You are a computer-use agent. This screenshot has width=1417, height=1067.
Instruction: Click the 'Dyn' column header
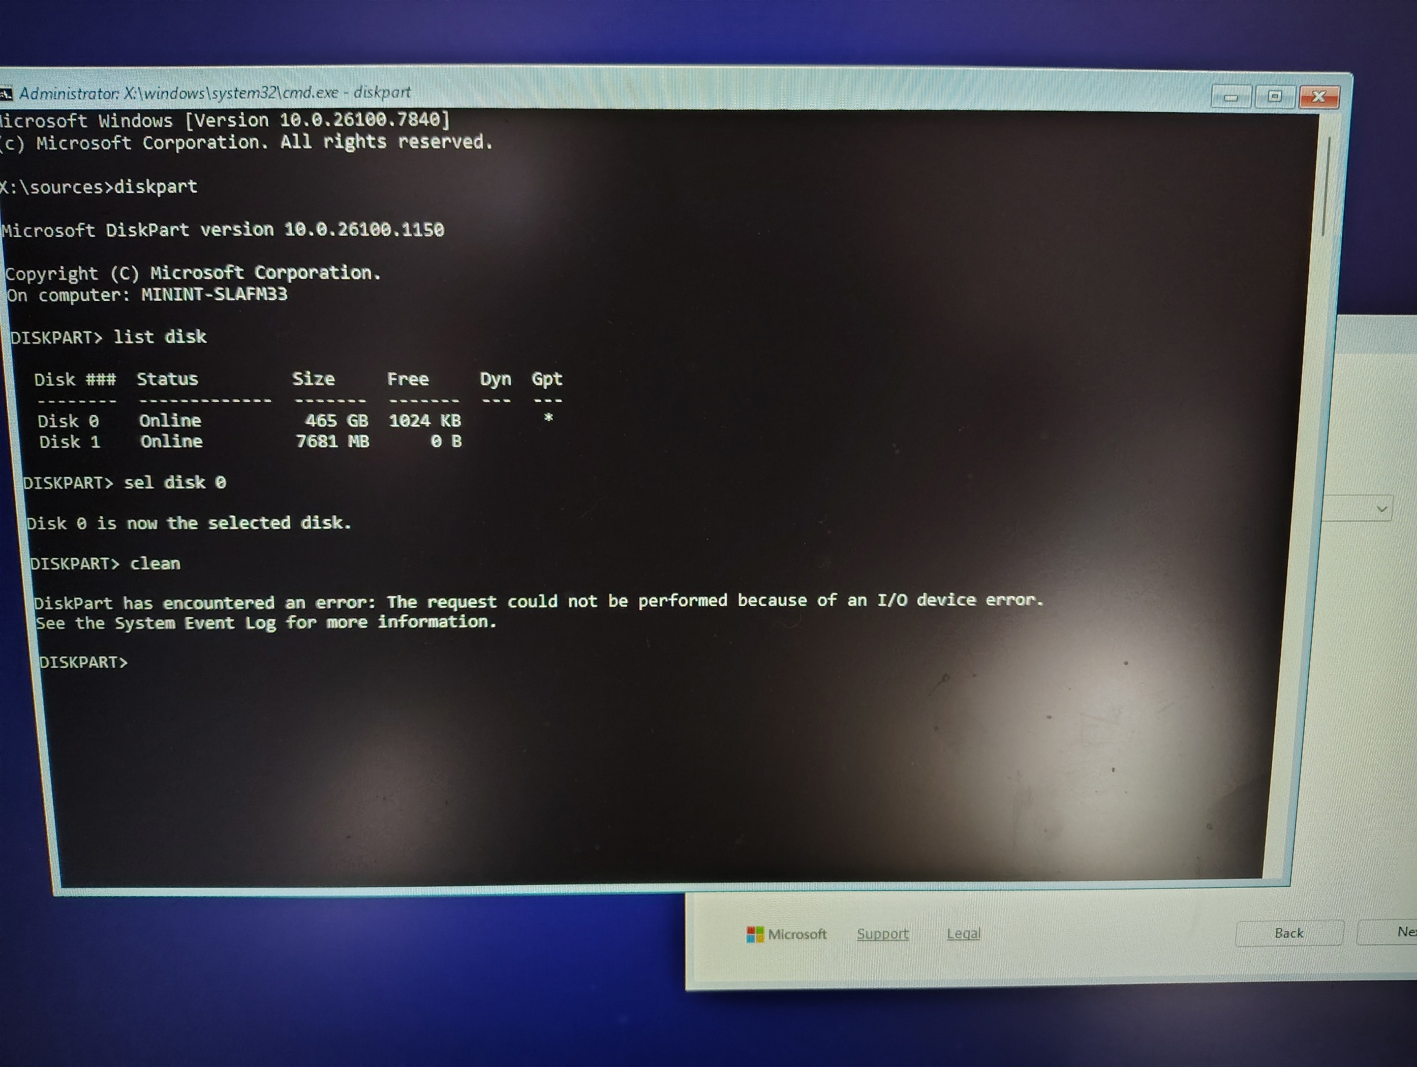pos(495,379)
